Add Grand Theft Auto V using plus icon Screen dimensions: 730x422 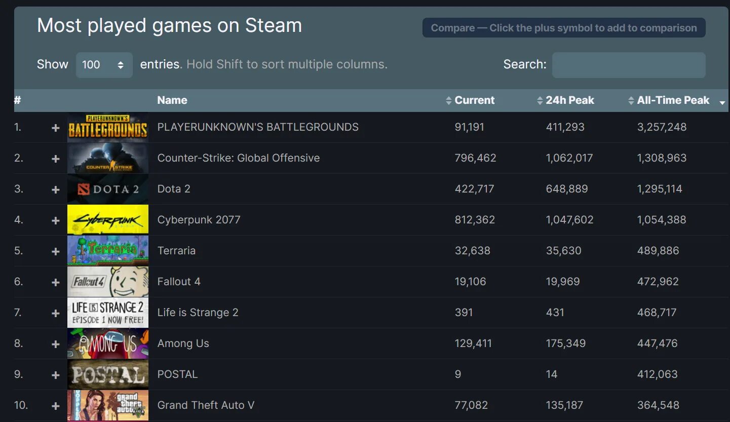[x=56, y=406]
